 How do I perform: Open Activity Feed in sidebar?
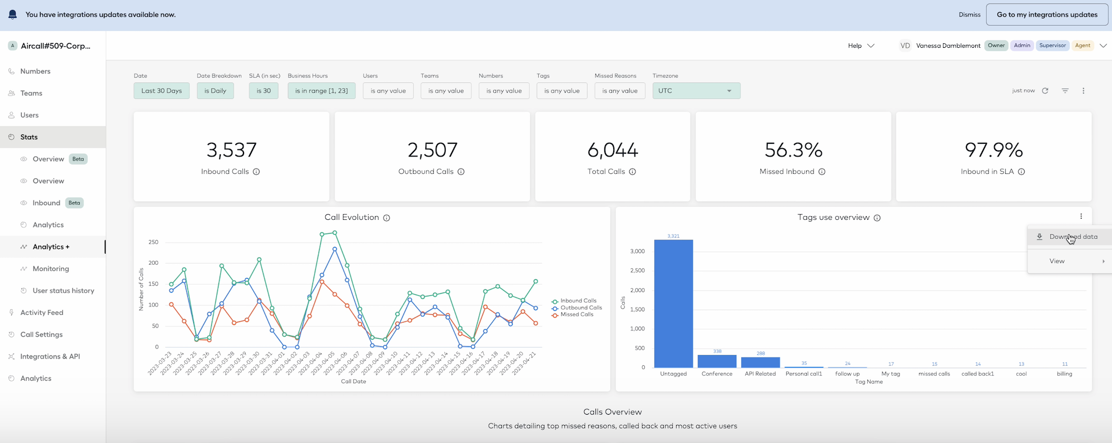point(42,313)
